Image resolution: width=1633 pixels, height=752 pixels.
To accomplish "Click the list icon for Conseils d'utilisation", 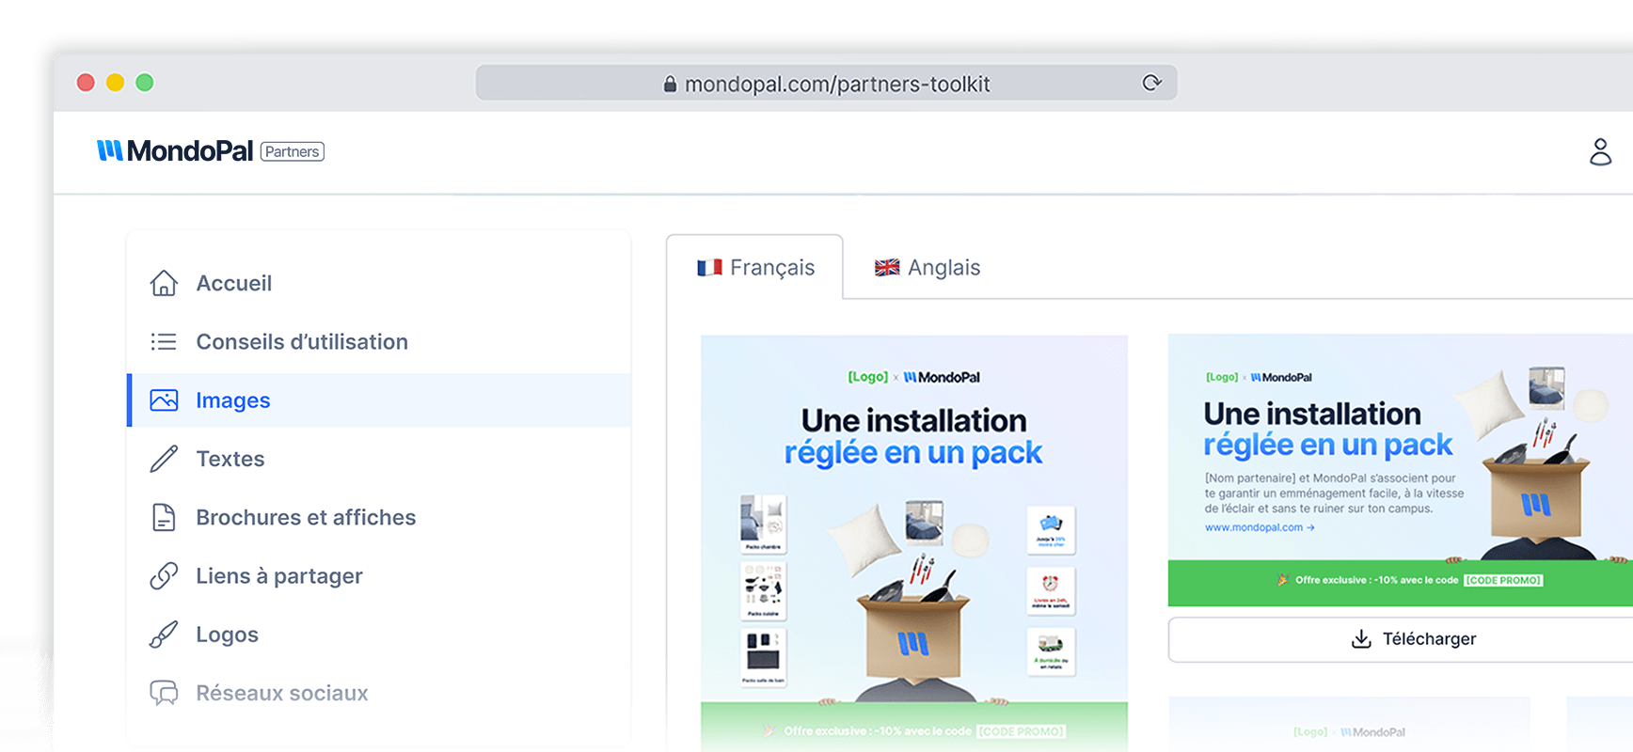I will 164,341.
